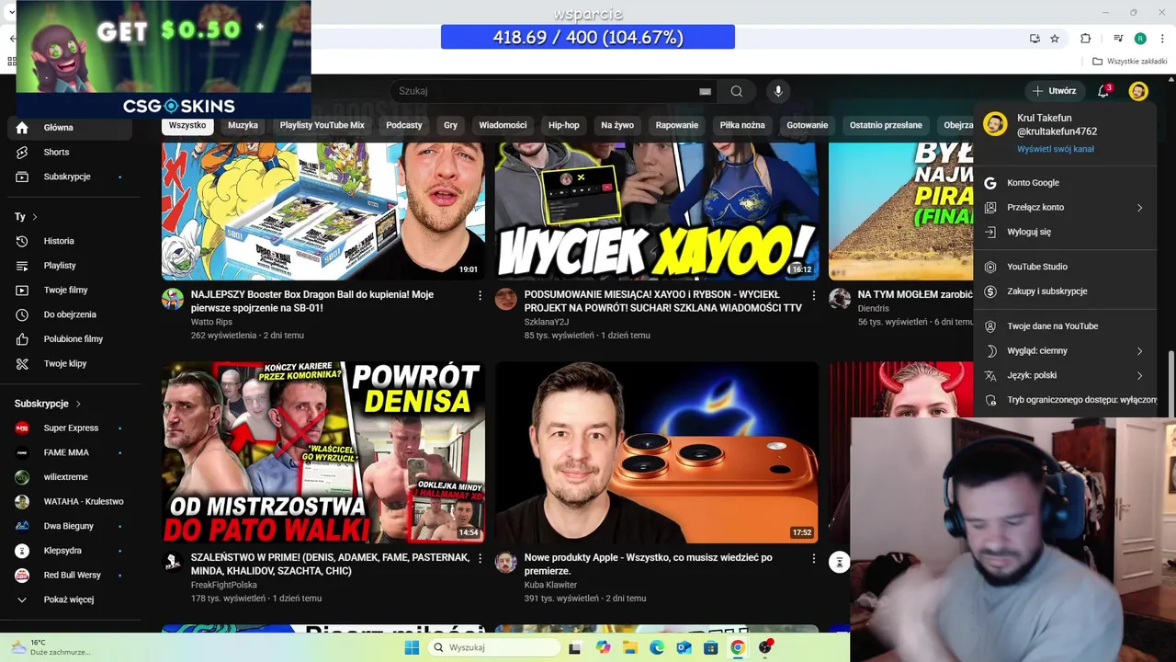The width and height of the screenshot is (1176, 662).
Task: Open Chrome three-dot menu
Action: 1161,39
